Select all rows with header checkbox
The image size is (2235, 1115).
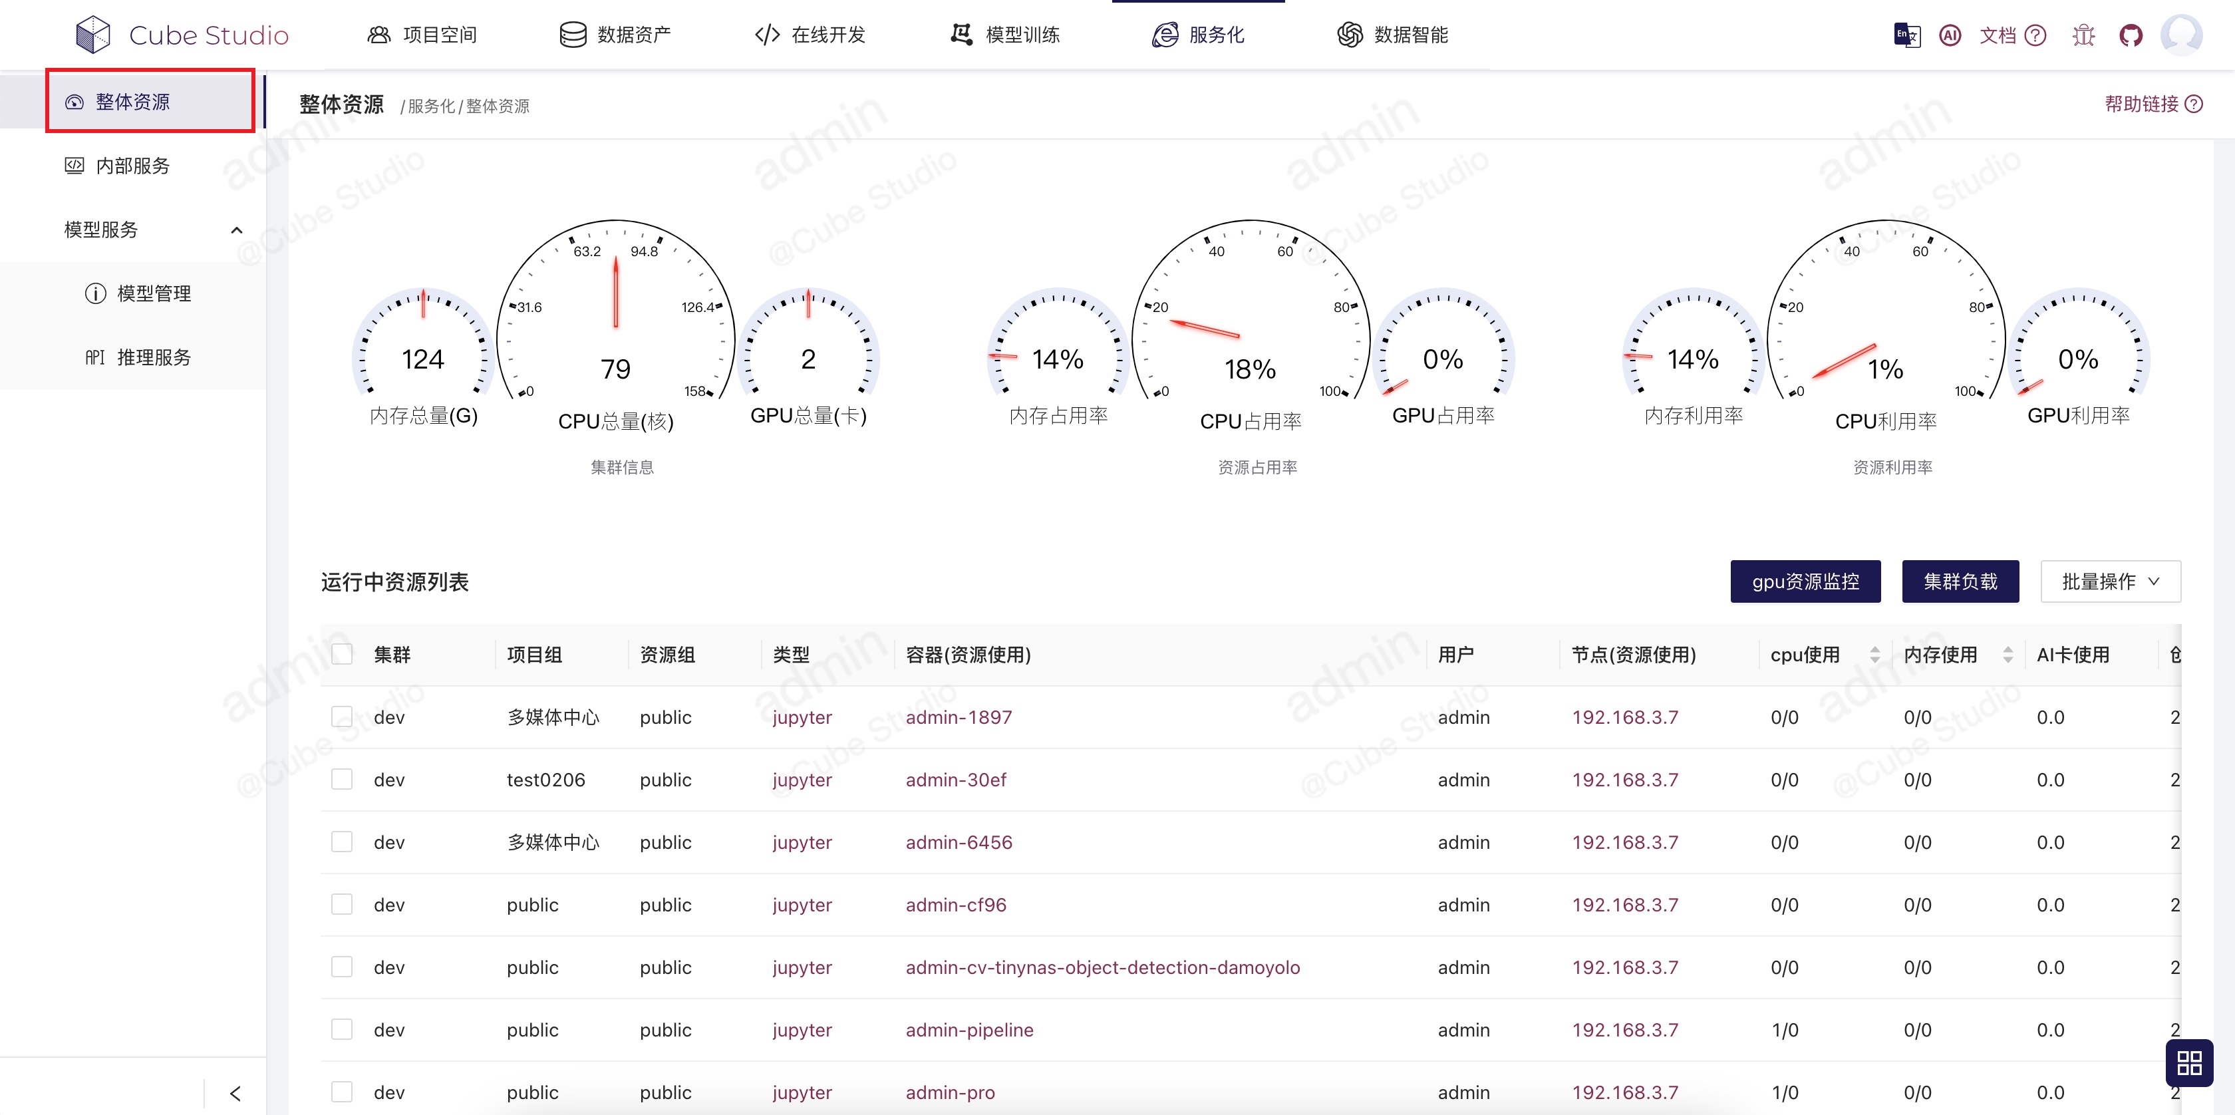(x=342, y=654)
